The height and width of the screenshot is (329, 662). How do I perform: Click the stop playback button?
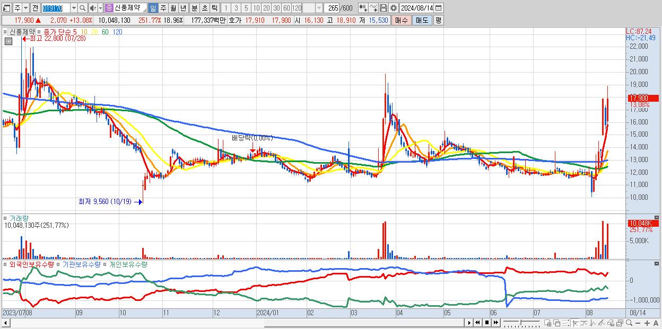pyautogui.click(x=487, y=323)
